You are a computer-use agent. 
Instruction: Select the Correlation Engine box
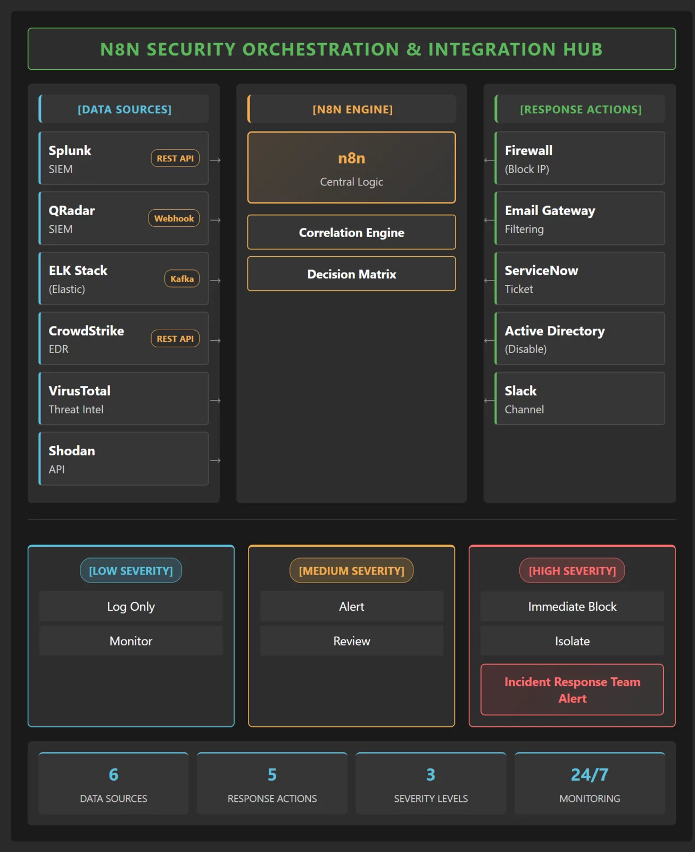pos(352,232)
